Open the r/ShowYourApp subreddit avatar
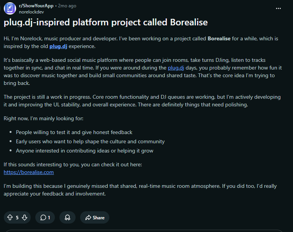This screenshot has height=232, width=293. coord(10,8)
